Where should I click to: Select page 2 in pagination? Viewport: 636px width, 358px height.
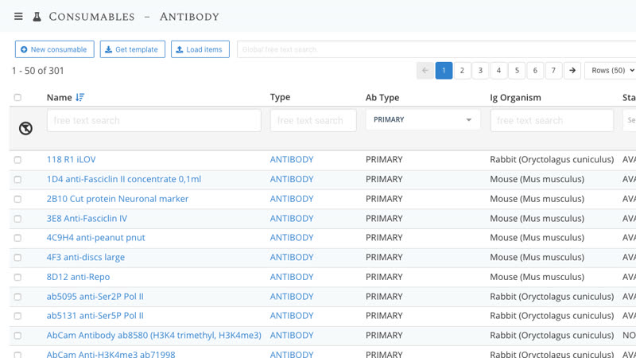tap(462, 71)
